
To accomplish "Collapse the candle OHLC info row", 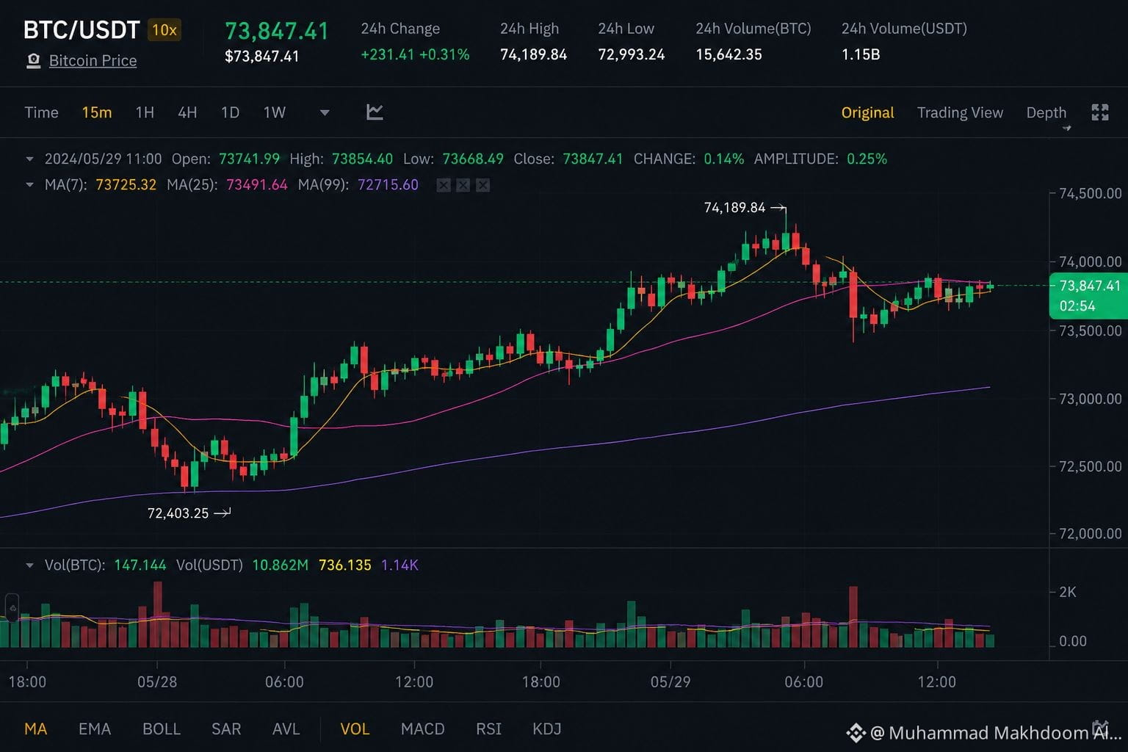I will tap(30, 159).
